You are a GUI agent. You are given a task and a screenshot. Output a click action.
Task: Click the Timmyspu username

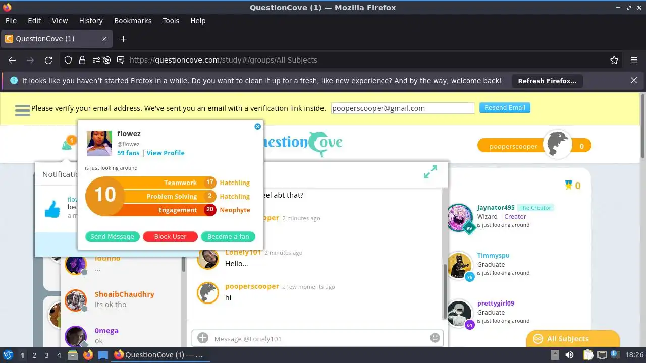494,256
